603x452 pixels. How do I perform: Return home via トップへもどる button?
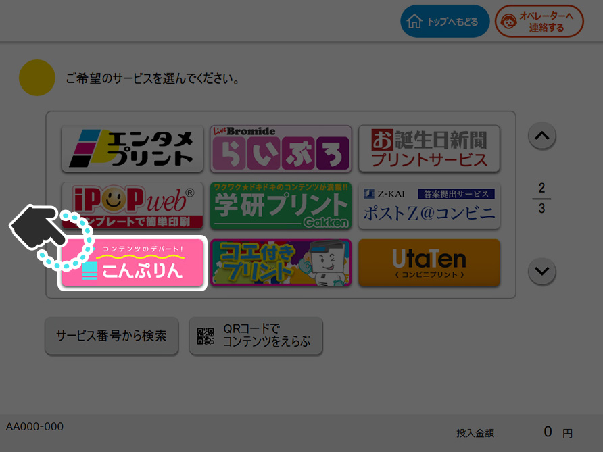tap(445, 21)
